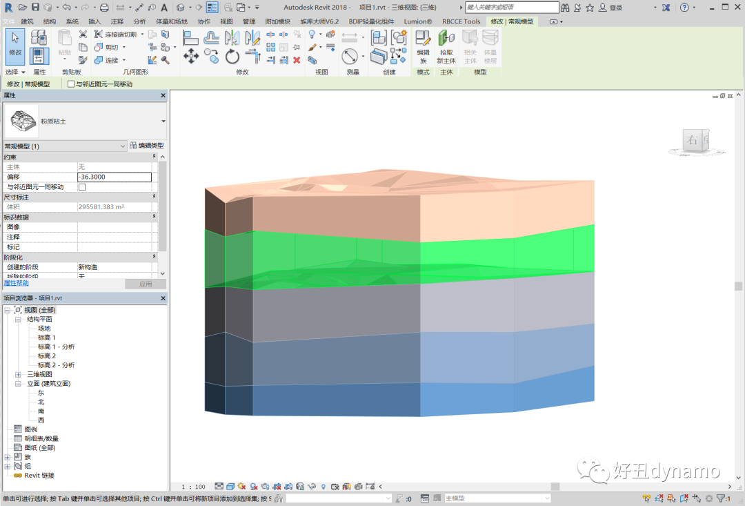Toggle 与邻近图元一同移动 checkbox in options bar
The height and width of the screenshot is (506, 745).
click(x=71, y=84)
